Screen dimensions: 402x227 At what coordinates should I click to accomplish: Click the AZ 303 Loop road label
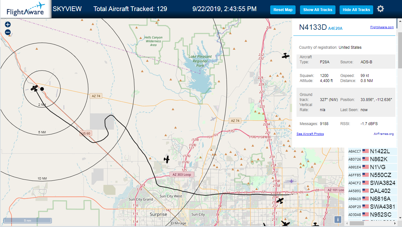click(x=182, y=174)
